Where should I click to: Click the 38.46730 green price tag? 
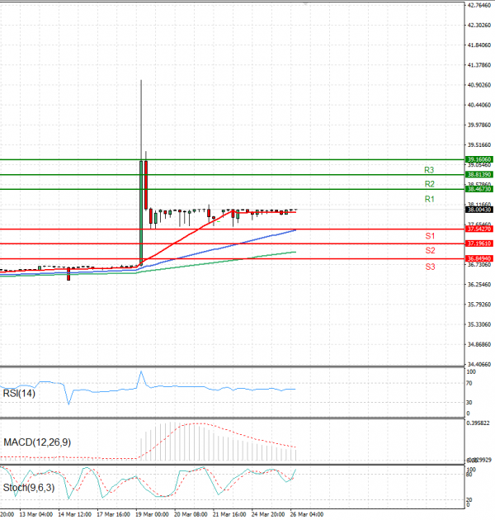[x=478, y=190]
